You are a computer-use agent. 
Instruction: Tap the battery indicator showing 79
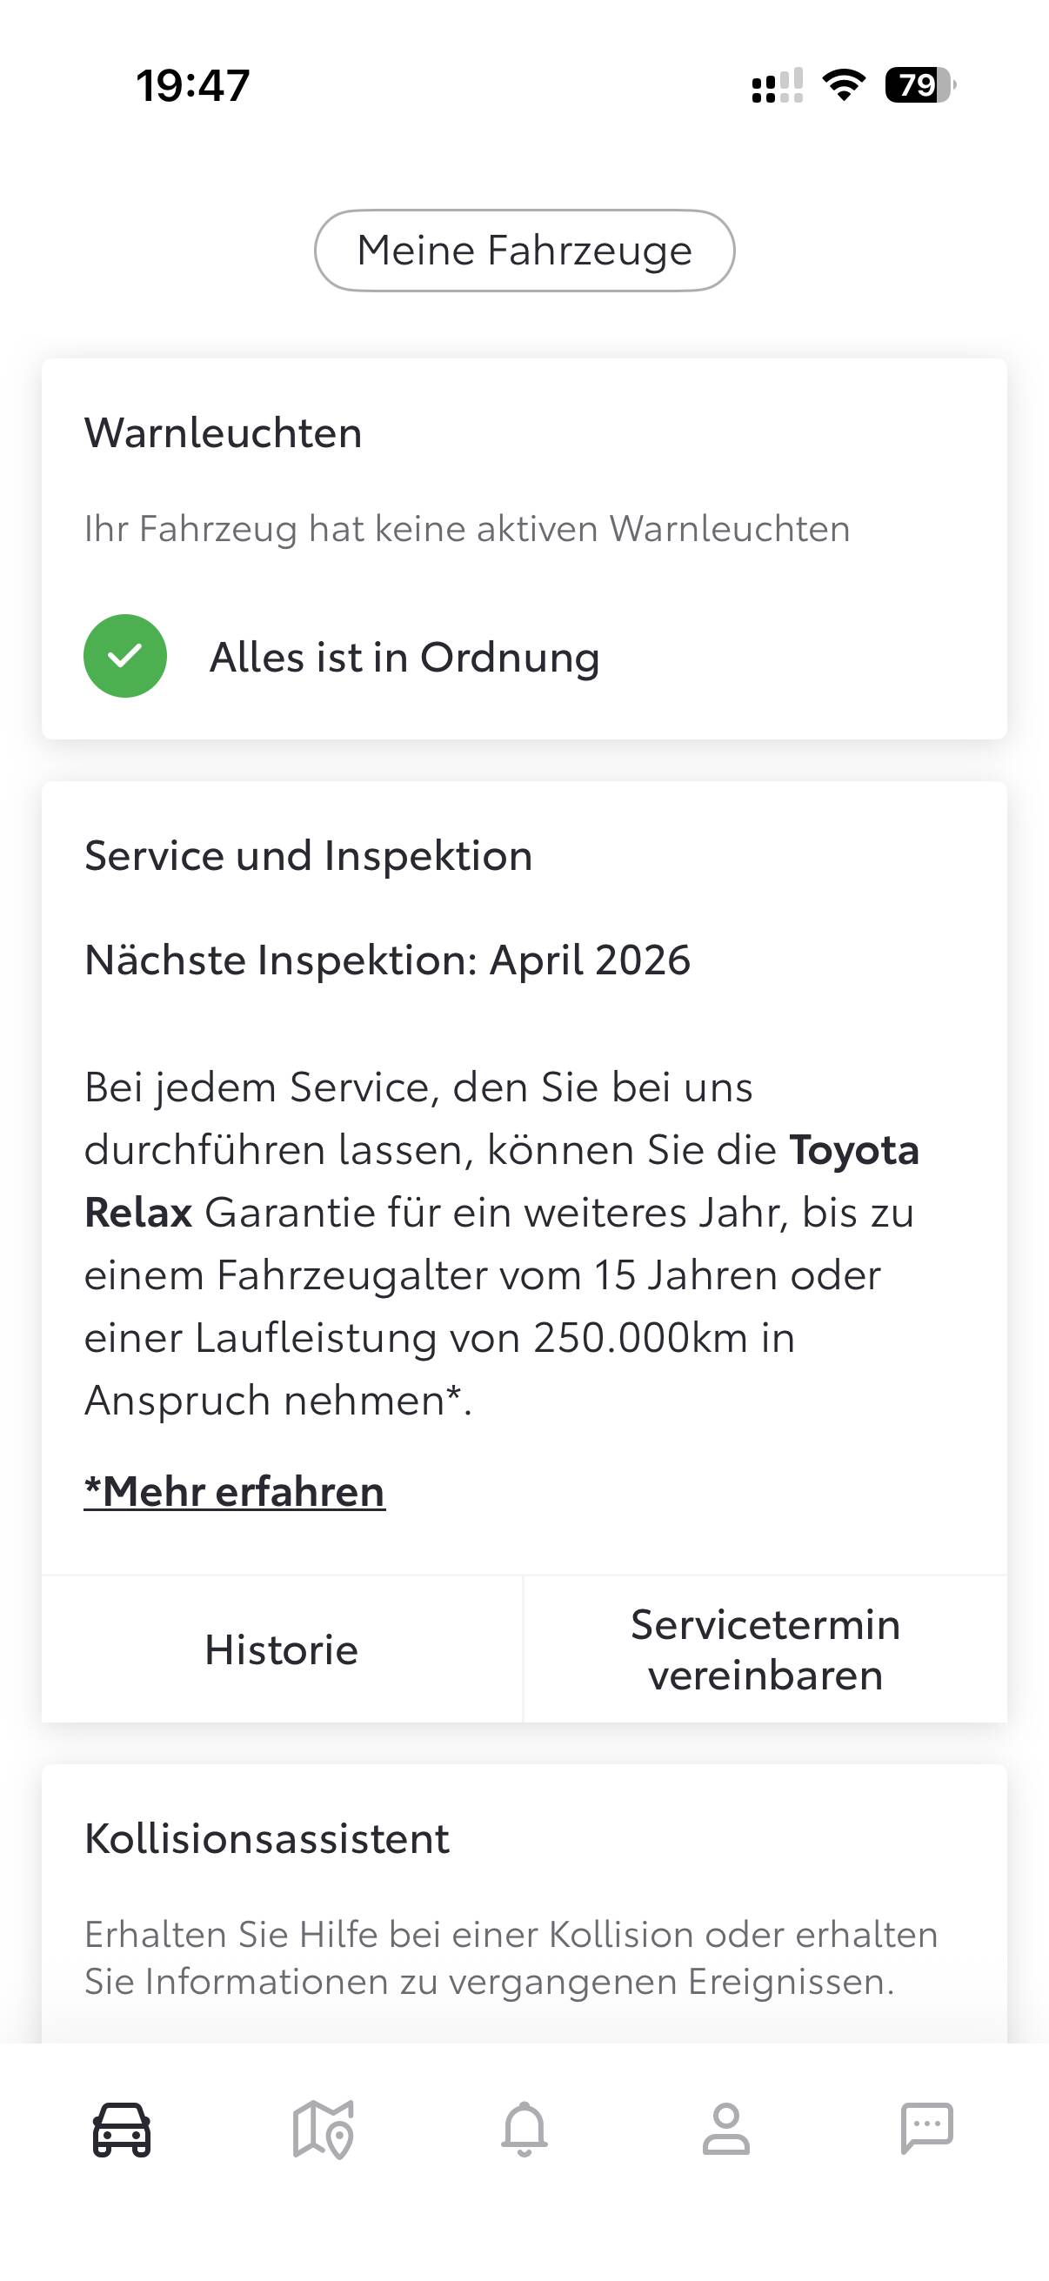click(x=919, y=85)
